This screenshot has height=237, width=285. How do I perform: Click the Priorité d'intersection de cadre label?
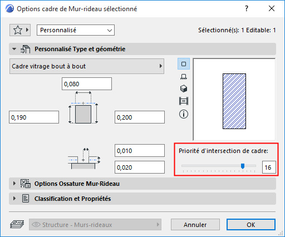click(223, 151)
